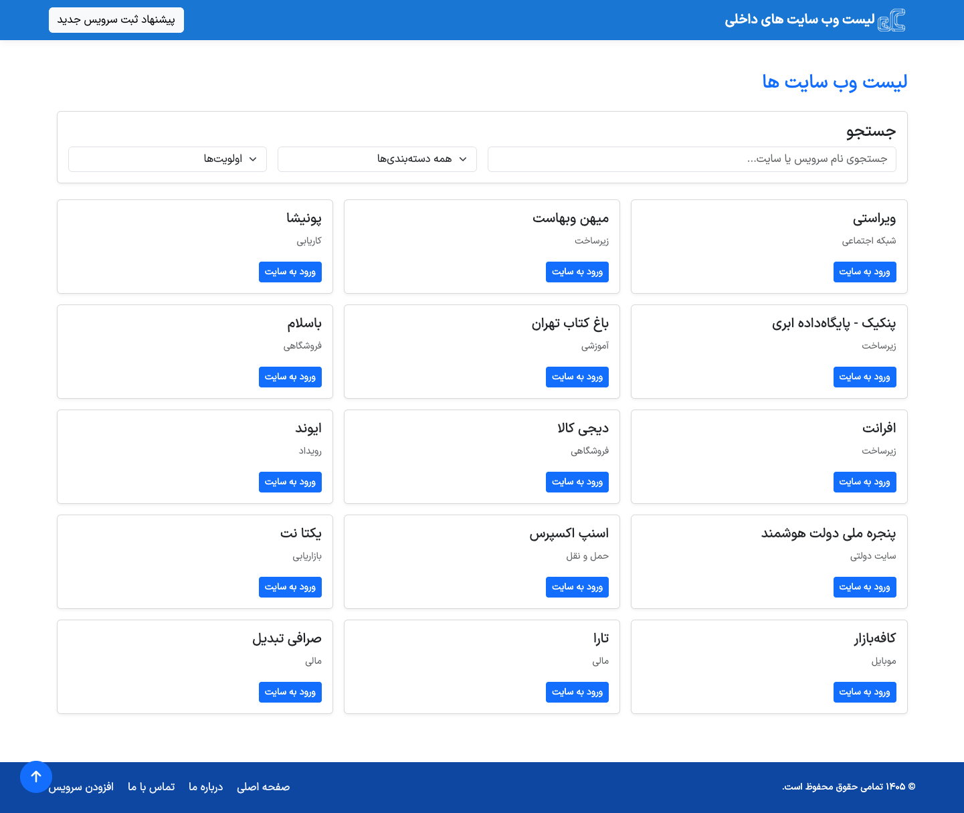Open the اولویت‌ها priority dropdown
The height and width of the screenshot is (813, 964).
click(x=167, y=159)
